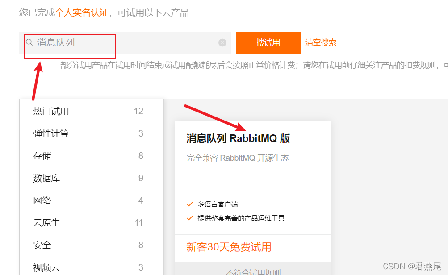The image size is (448, 275).
Task: Select the 弹性计算 category
Action: [x=51, y=133]
